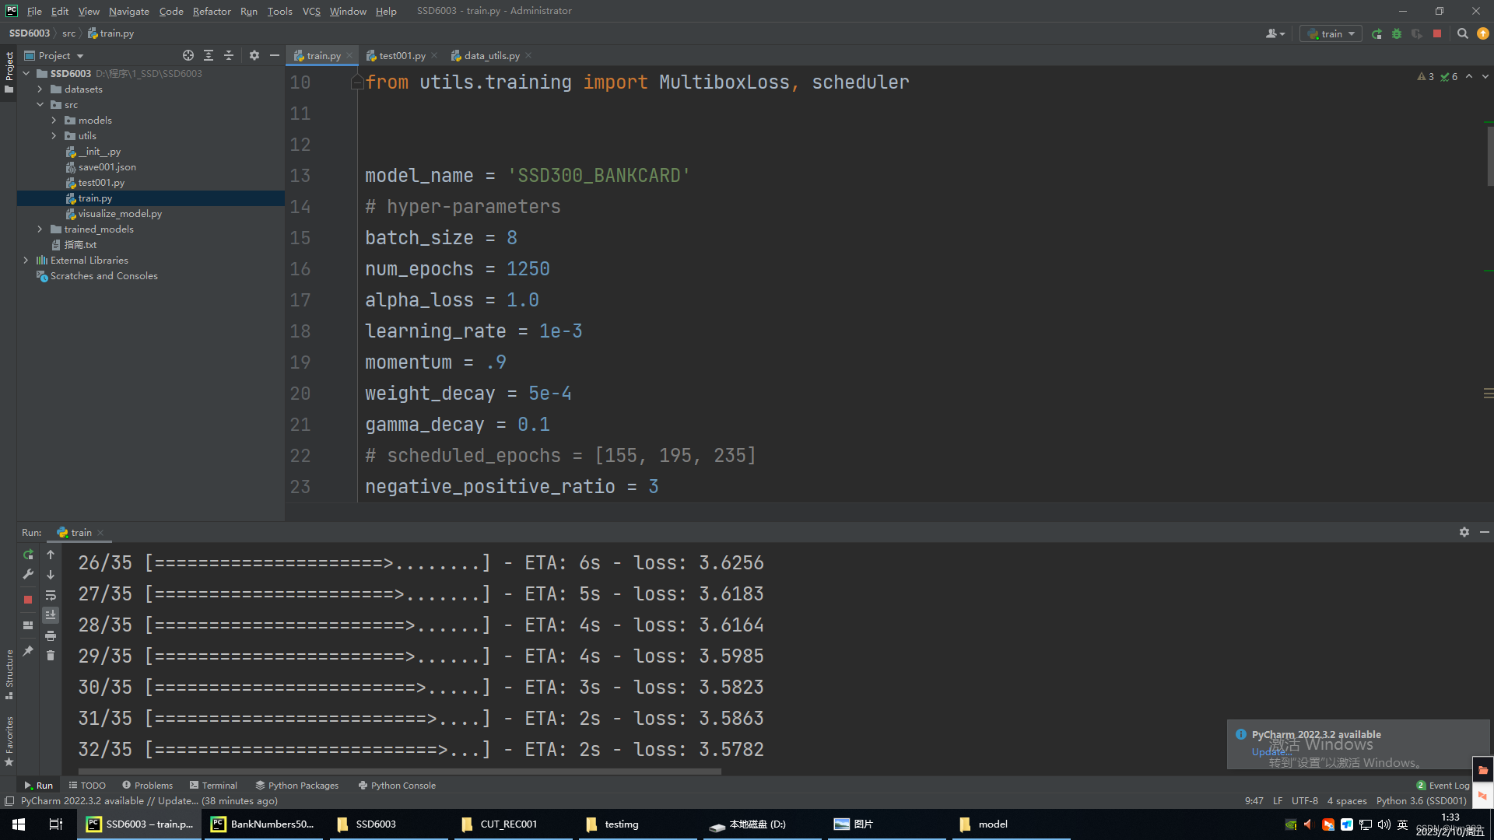This screenshot has height=840, width=1494.
Task: Expand the datasets folder
Action: (x=40, y=89)
